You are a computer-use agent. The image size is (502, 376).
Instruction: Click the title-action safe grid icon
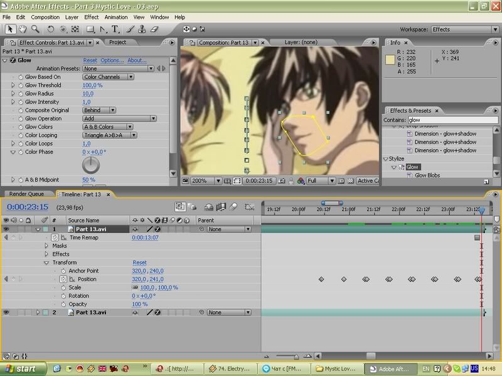[x=227, y=181]
